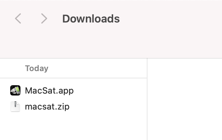The image size is (222, 140).
Task: Select the MacSat.app satellite dish icon
Action: (15, 90)
